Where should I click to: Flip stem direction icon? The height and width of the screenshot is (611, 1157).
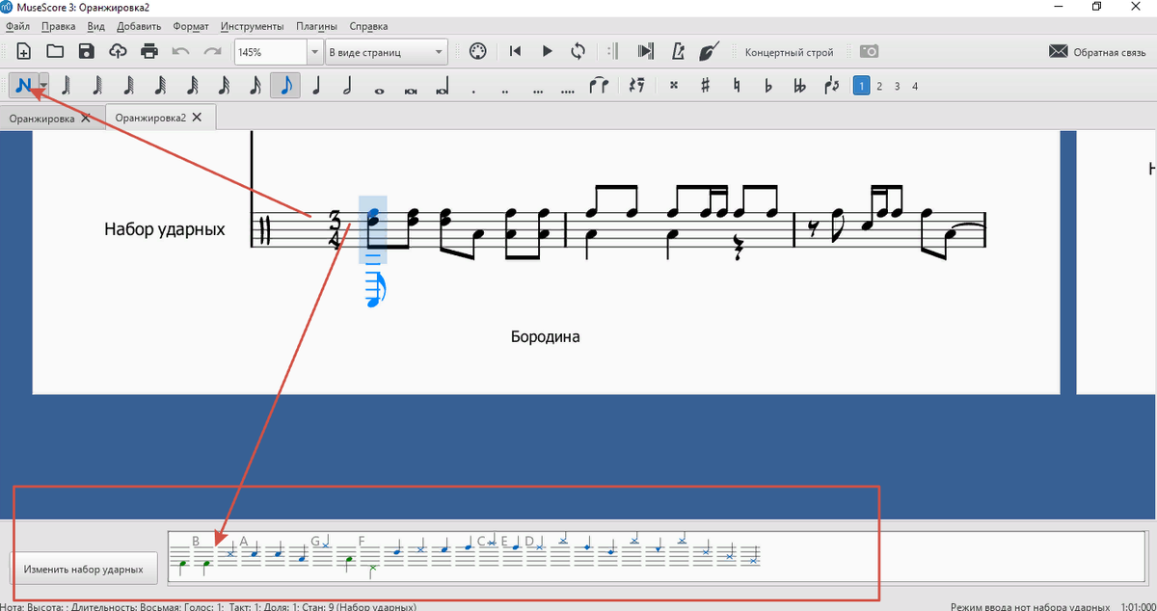831,86
